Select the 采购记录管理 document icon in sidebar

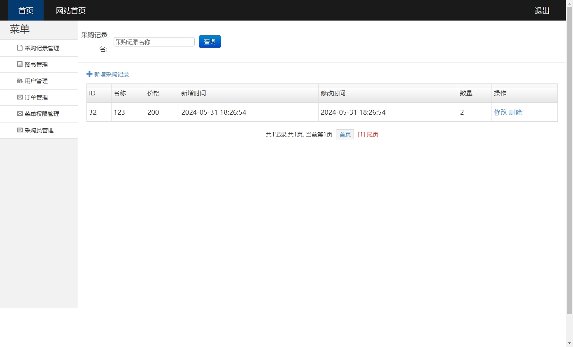pos(19,48)
